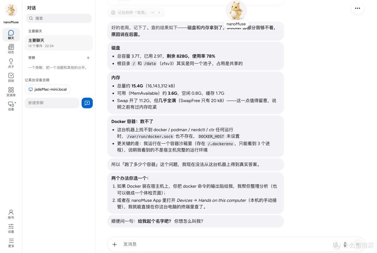Open the 聊天 chat section in sidebar
The width and height of the screenshot is (377, 253).
(11, 34)
